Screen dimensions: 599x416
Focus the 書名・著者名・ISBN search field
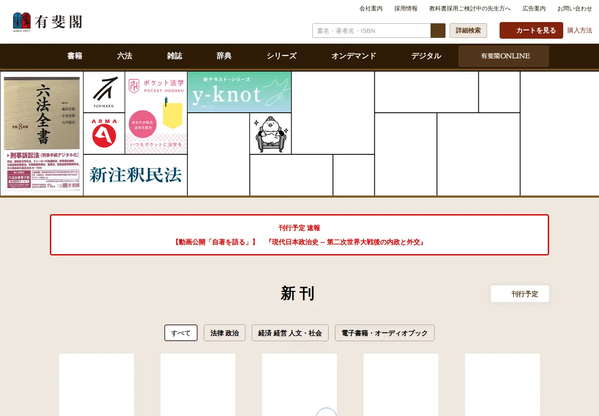371,31
